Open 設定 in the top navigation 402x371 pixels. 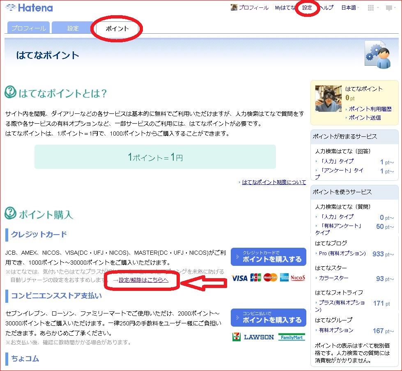click(x=307, y=8)
